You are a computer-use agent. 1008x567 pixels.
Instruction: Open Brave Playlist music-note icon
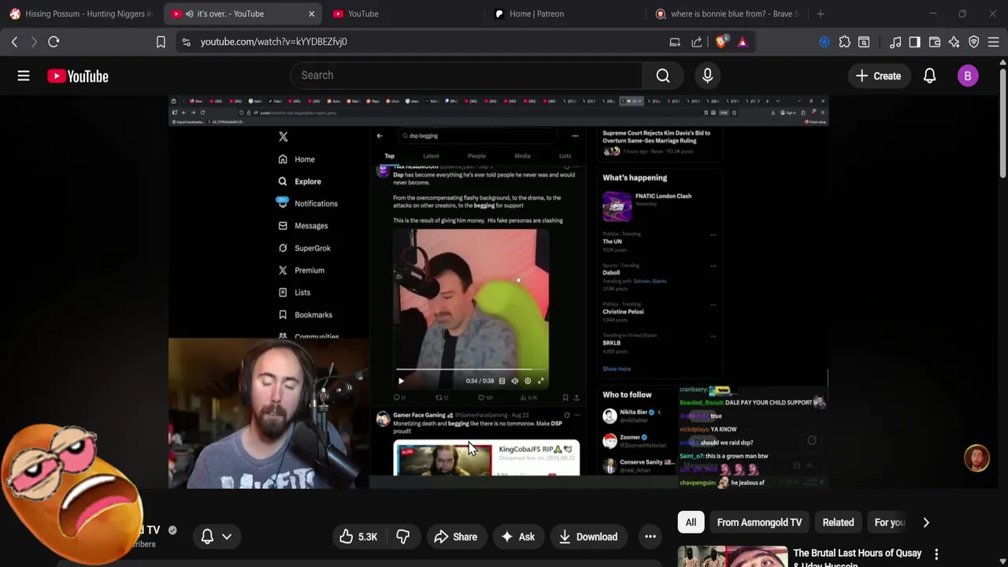[x=895, y=42]
